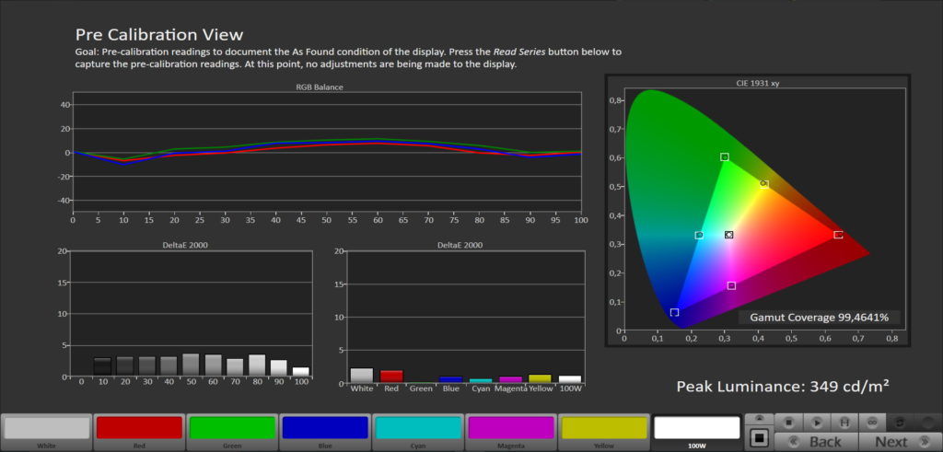Click the green primary target on CIE chart
Image resolution: width=943 pixels, height=452 pixels.
pos(725,156)
